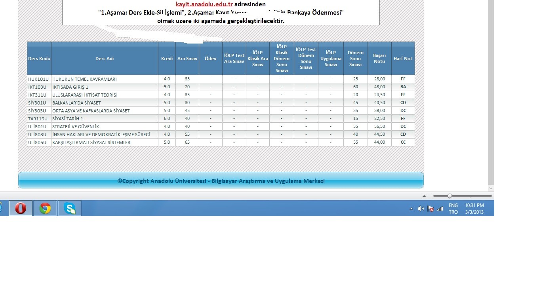Open the clock showing 10:31 PM
Viewport: 541px width, 304px height.
pyautogui.click(x=474, y=209)
